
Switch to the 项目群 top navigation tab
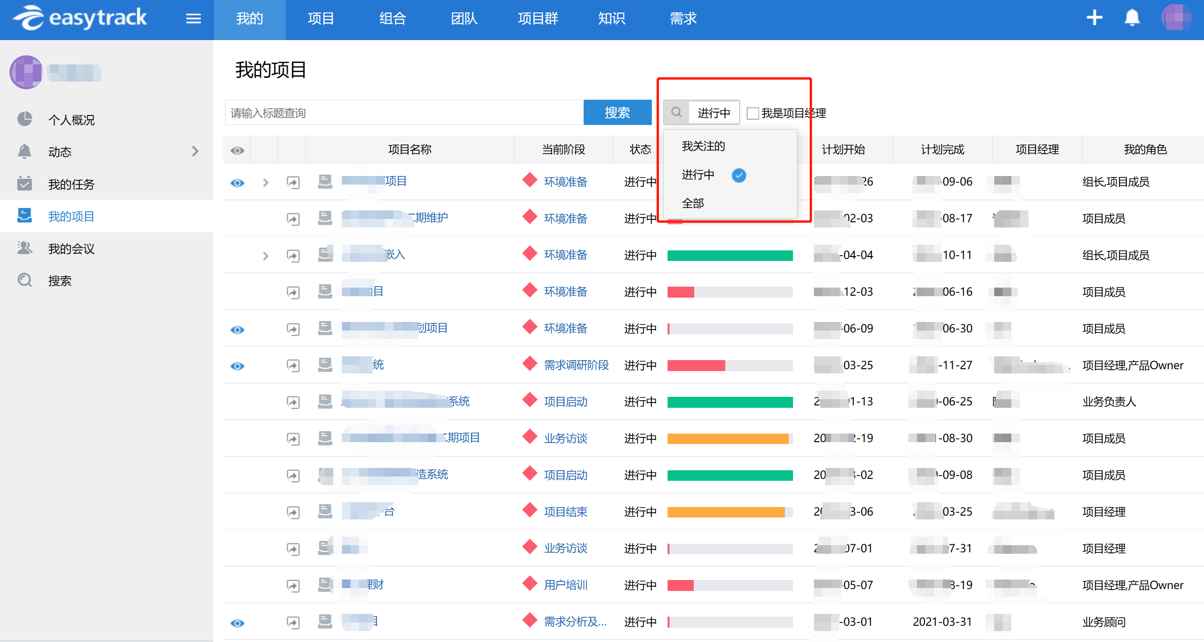[x=537, y=19]
